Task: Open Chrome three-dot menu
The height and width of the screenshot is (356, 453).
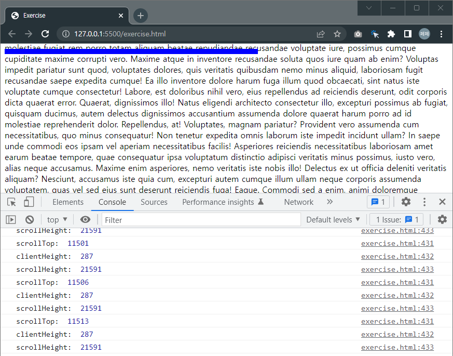Action: click(441, 34)
